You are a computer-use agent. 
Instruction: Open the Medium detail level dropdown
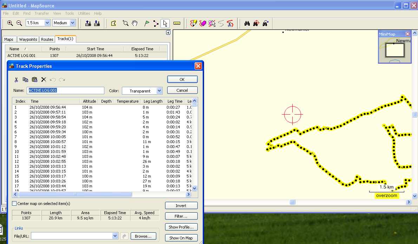(72, 23)
